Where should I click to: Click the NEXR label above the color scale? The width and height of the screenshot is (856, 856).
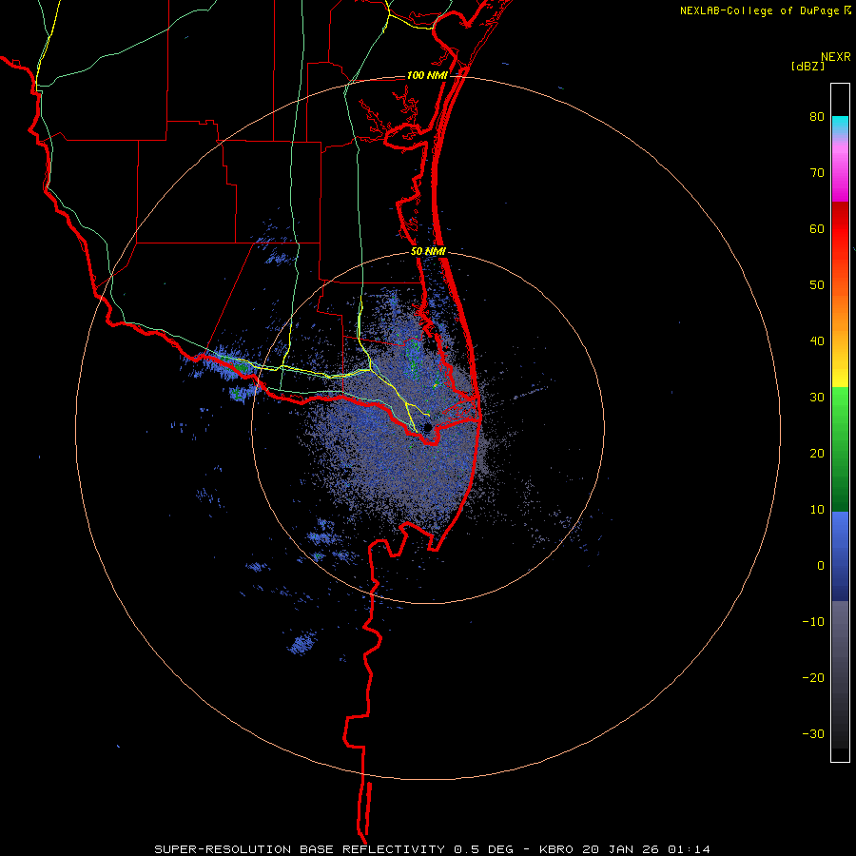[x=835, y=57]
